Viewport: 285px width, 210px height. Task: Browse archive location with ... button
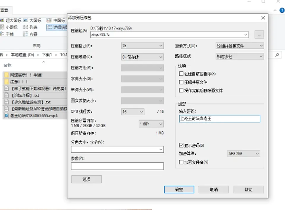[259, 35]
